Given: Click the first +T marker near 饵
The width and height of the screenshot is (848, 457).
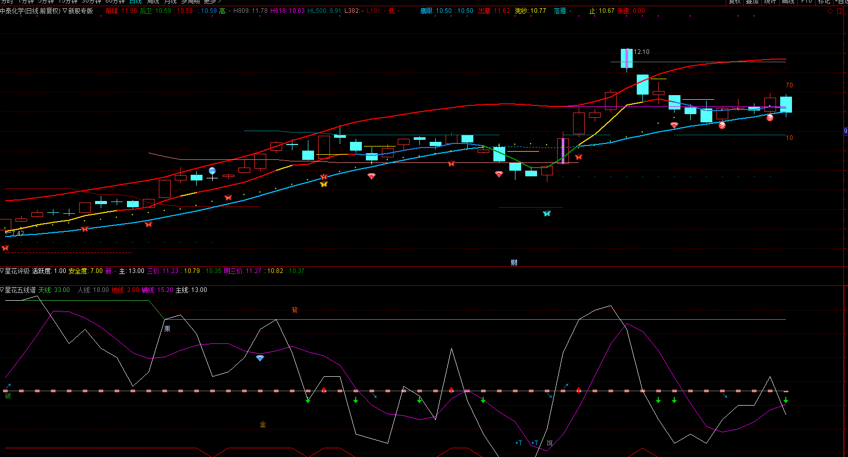Looking at the screenshot, I should point(519,443).
